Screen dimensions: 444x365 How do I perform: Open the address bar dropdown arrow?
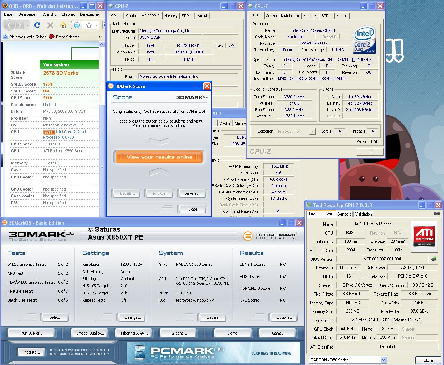[x=97, y=25]
